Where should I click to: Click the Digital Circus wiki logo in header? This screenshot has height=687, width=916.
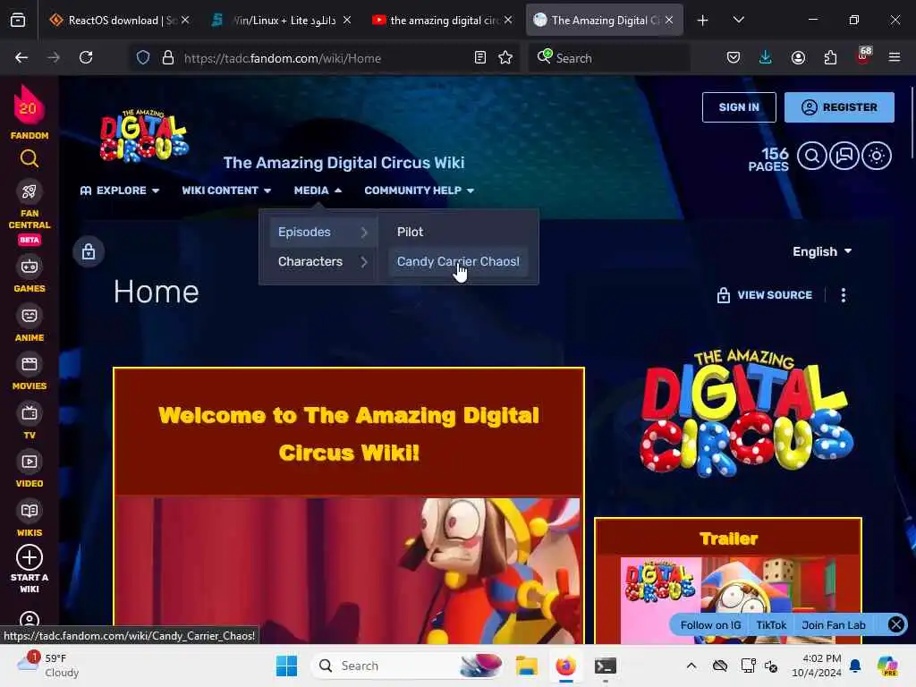click(144, 135)
